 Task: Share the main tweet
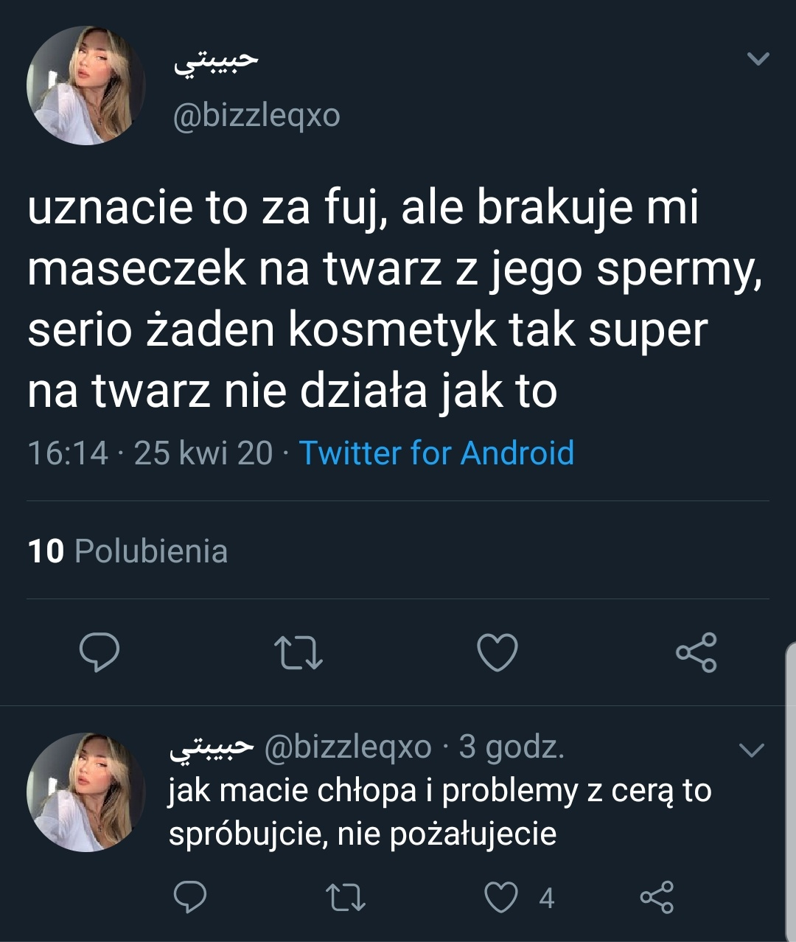(x=696, y=652)
